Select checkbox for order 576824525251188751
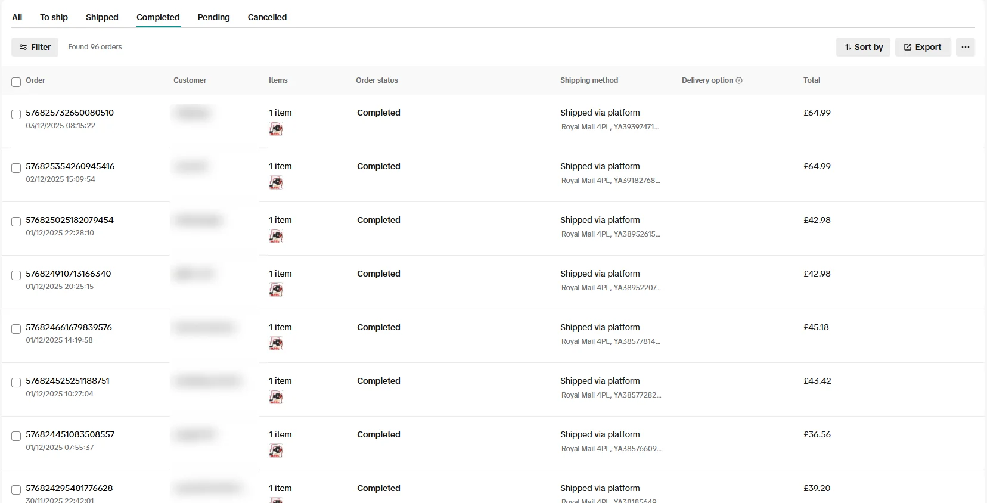 [16, 383]
